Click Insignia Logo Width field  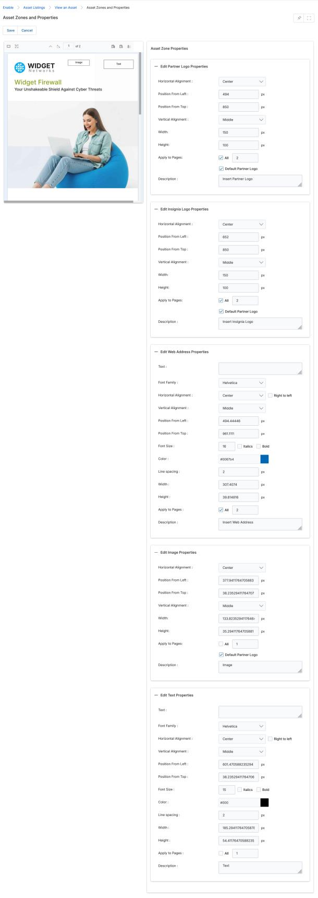[238, 275]
